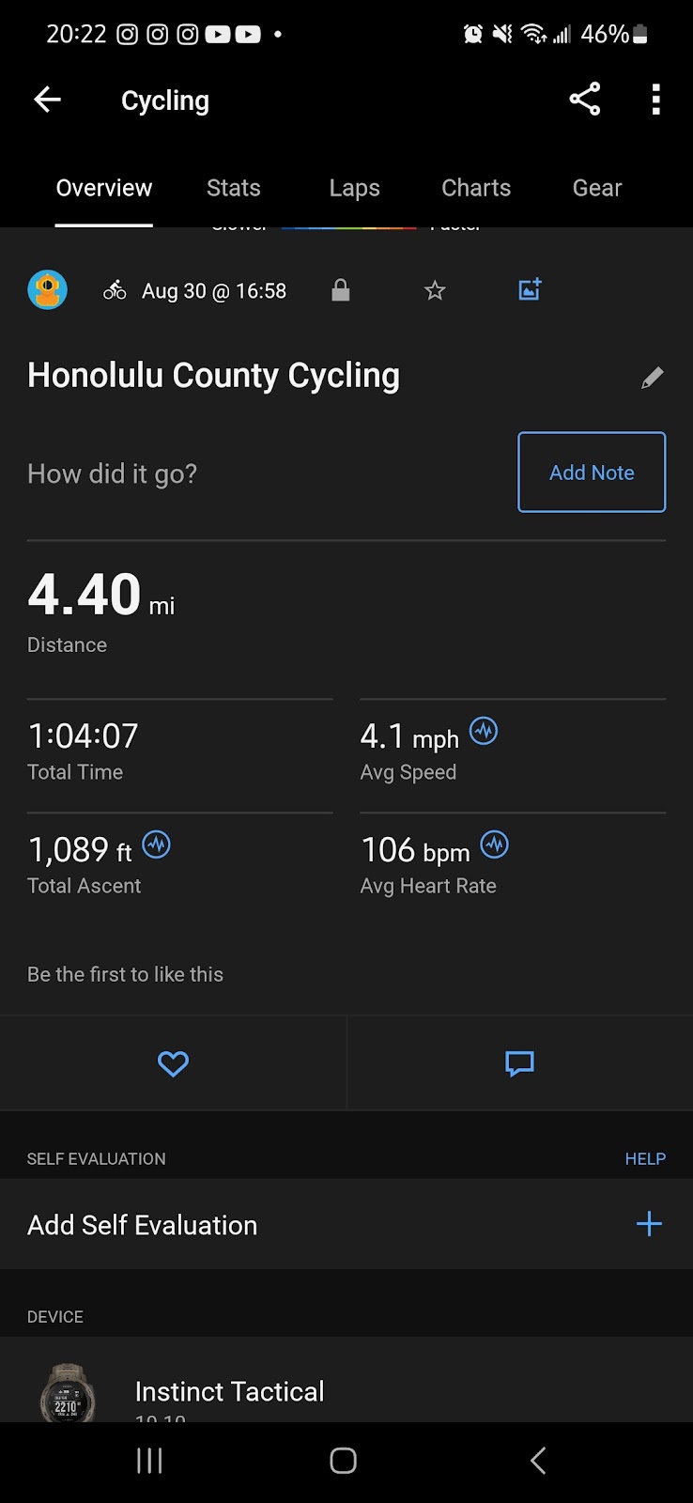Switch to the Stats tab
The image size is (693, 1503).
pyautogui.click(x=234, y=188)
